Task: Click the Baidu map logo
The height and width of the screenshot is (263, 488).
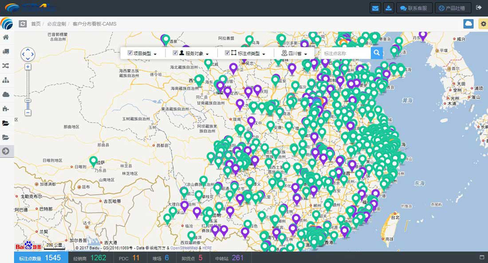Action: click(x=28, y=246)
